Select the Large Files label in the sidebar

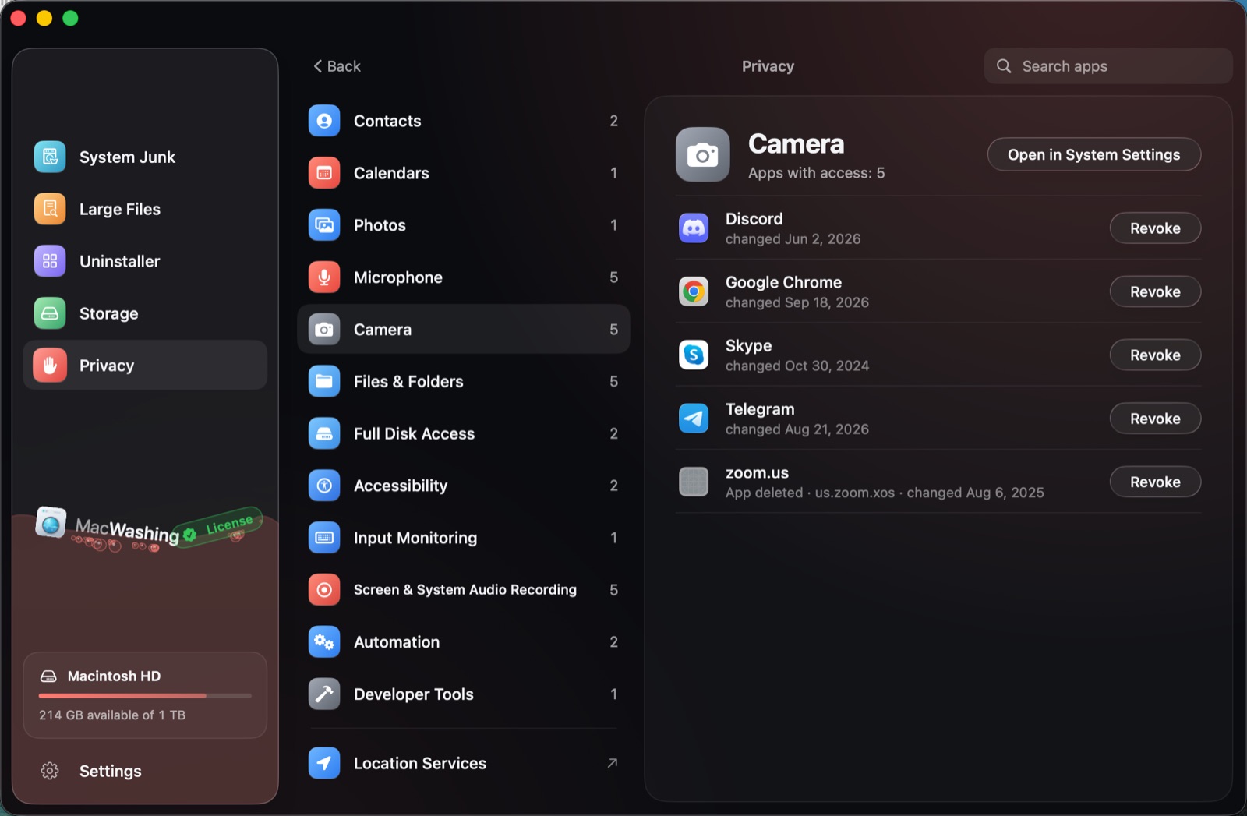tap(119, 209)
